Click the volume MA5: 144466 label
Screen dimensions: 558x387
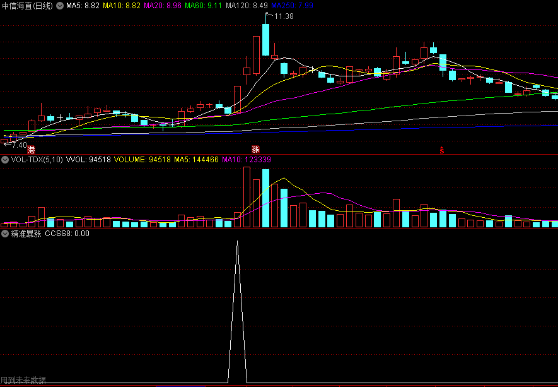(x=196, y=160)
